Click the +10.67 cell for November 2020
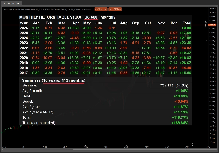 [x=159, y=58]
